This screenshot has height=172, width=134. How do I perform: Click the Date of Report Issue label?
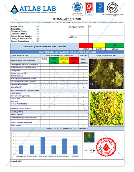pyautogui.click(x=20, y=41)
